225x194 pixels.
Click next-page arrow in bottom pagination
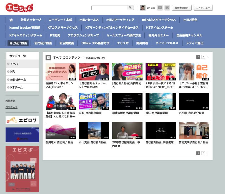208,153
